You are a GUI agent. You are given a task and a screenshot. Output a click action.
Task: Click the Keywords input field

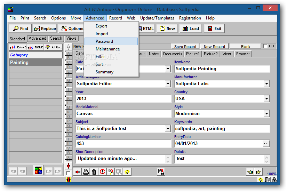(x=222, y=129)
